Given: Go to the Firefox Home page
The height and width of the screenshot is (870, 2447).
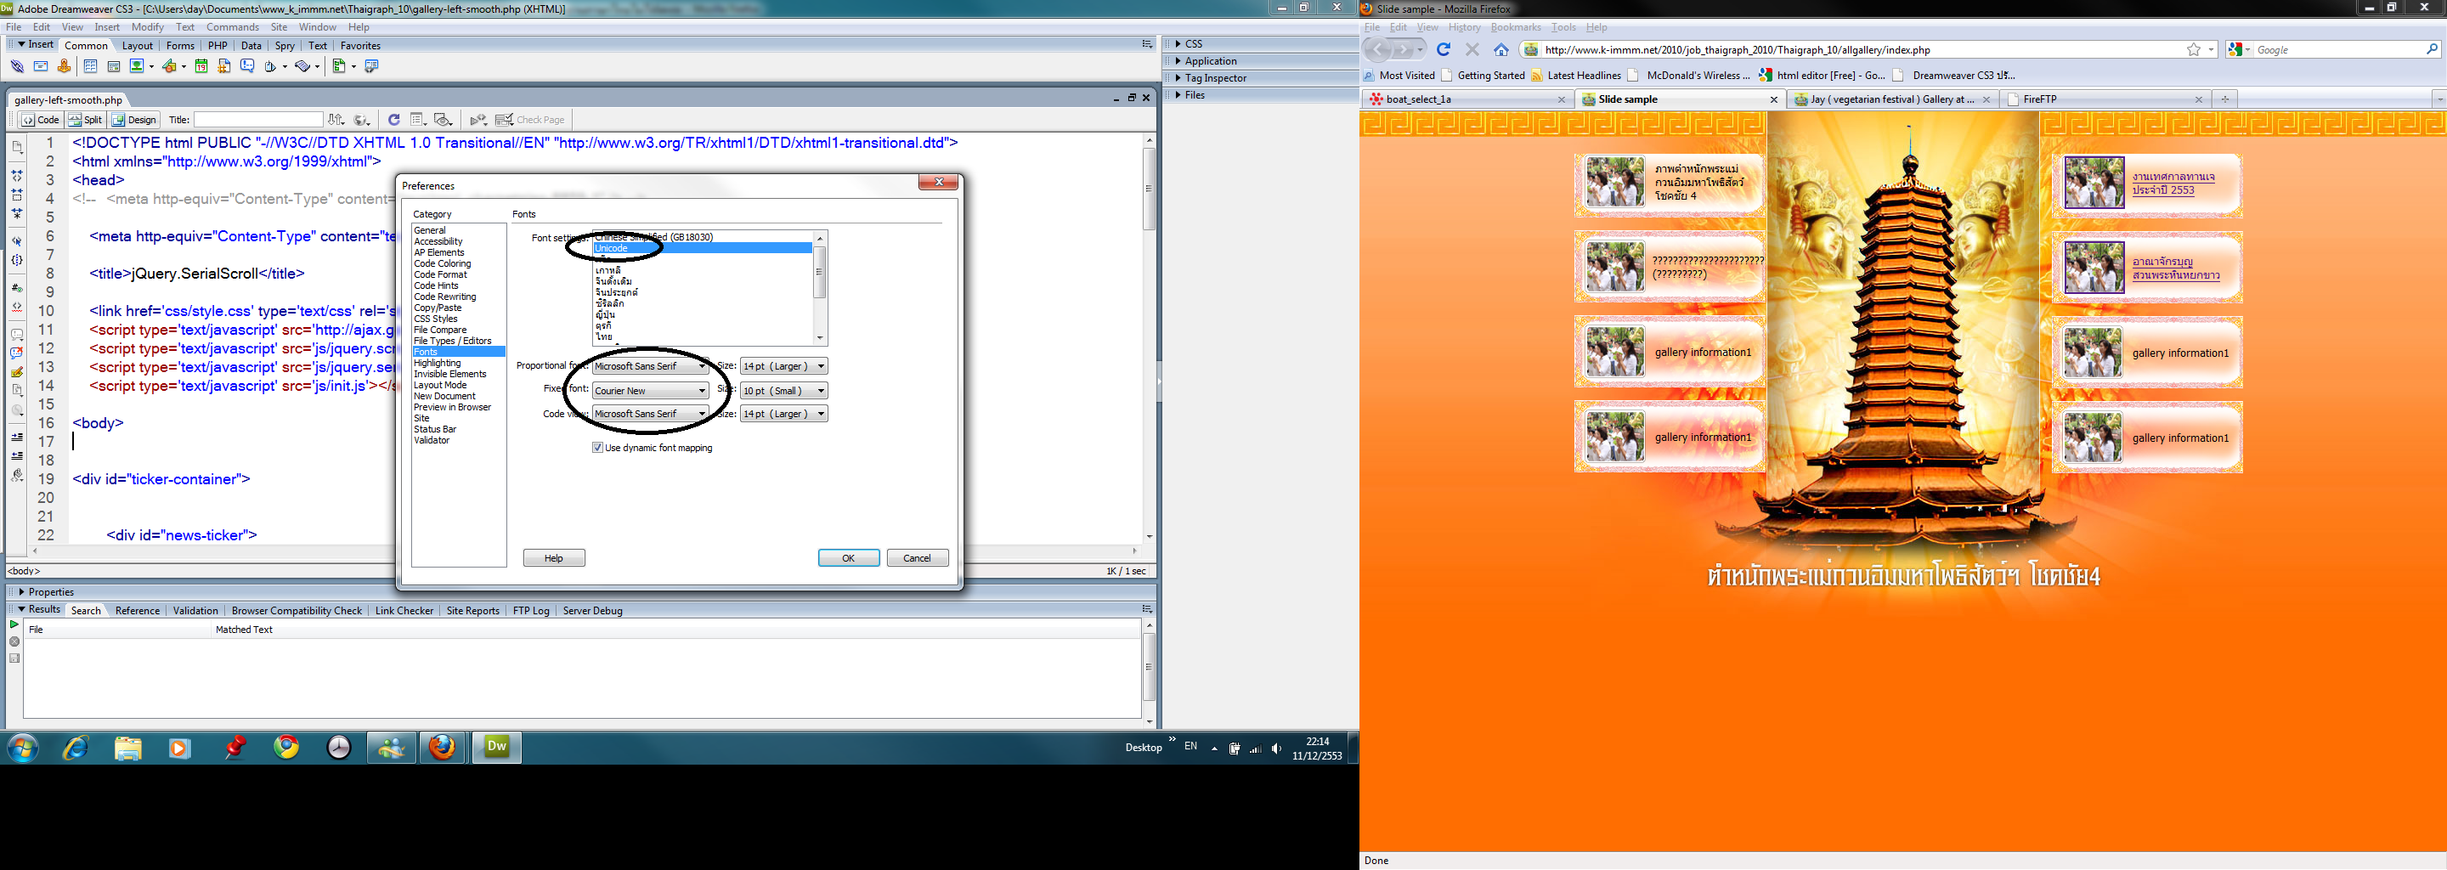Looking at the screenshot, I should (x=1500, y=49).
